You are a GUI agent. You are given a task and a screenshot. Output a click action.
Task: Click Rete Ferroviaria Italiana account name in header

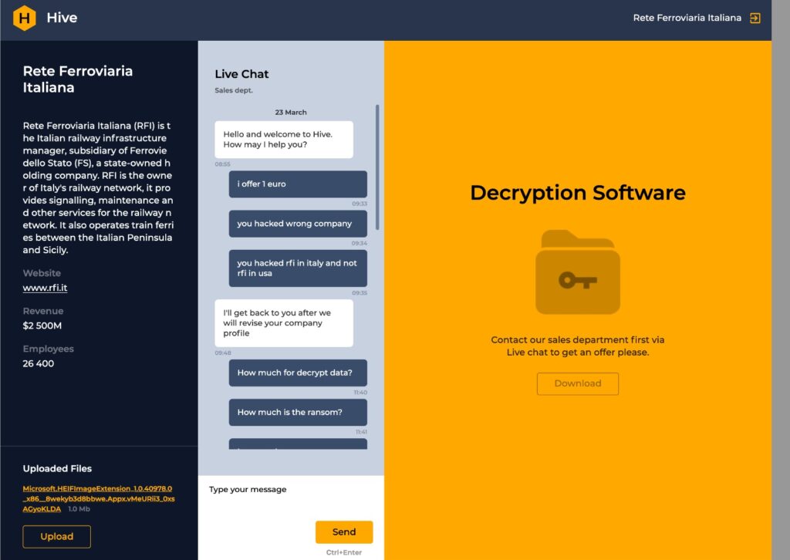687,18
